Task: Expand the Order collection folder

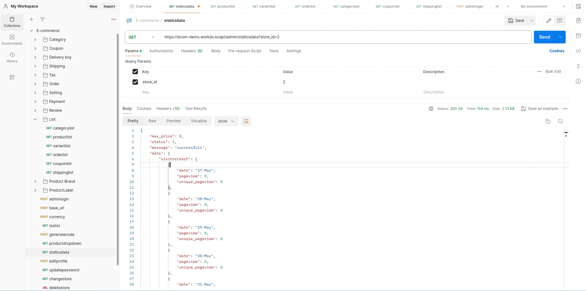Action: (x=35, y=84)
